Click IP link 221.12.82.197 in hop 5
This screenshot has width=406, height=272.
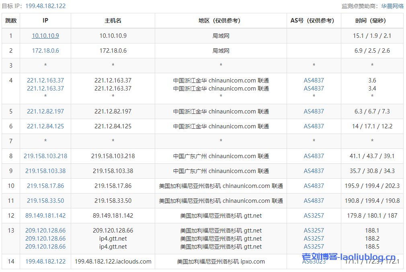coord(45,111)
